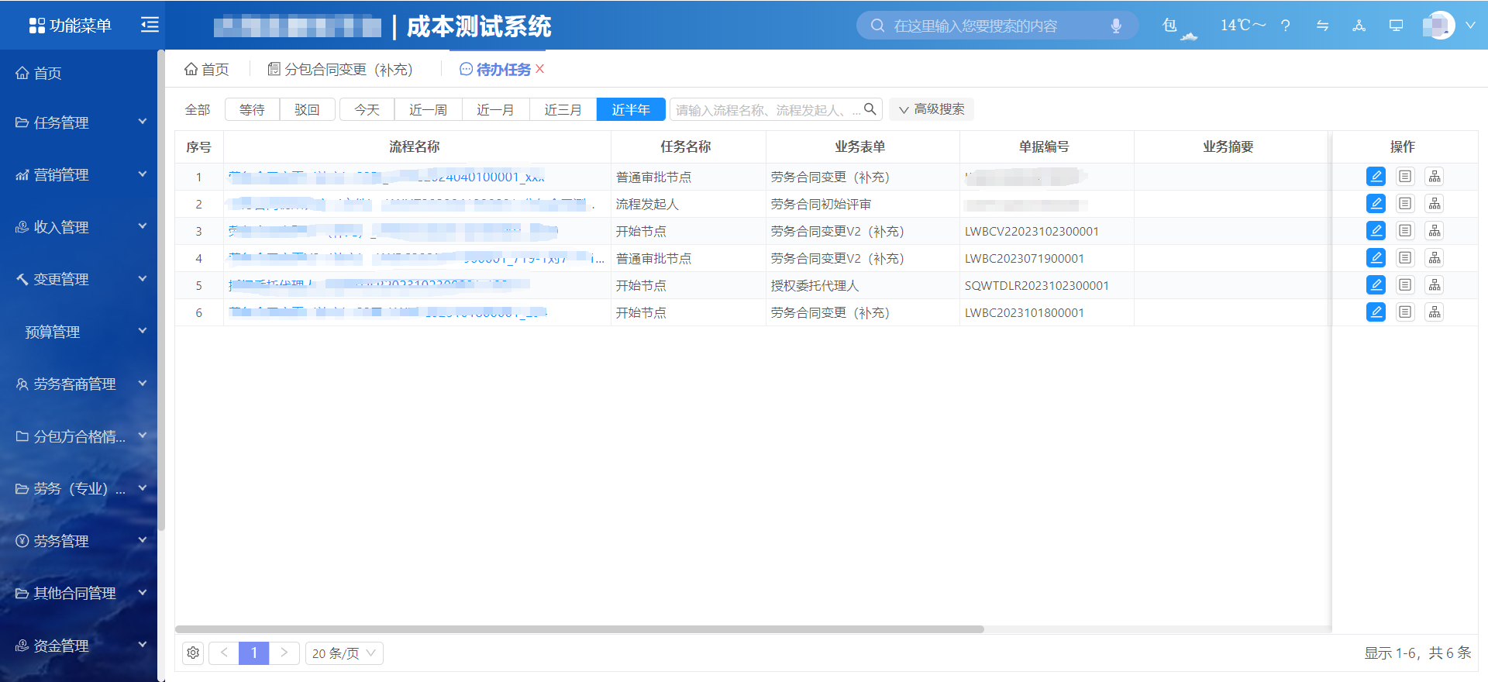This screenshot has height=682, width=1488.
Task: Switch to the 首页 tab
Action: tap(207, 70)
